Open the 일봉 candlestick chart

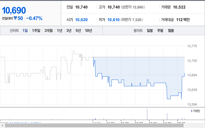(x=150, y=31)
